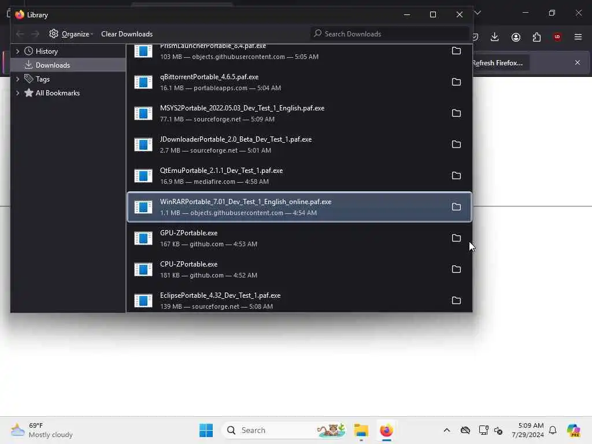The image size is (592, 444).
Task: Click the QtEmuPortable executable icon
Action: (x=143, y=176)
